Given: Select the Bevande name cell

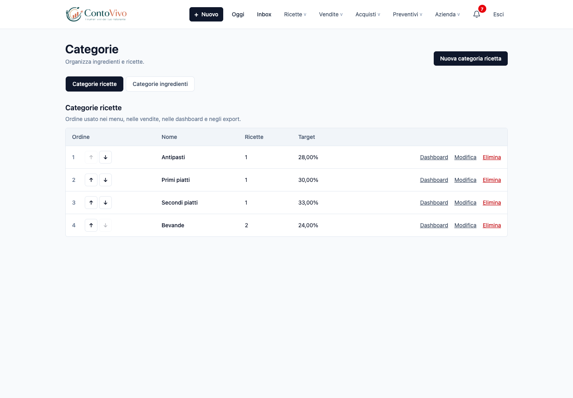Looking at the screenshot, I should pos(173,225).
